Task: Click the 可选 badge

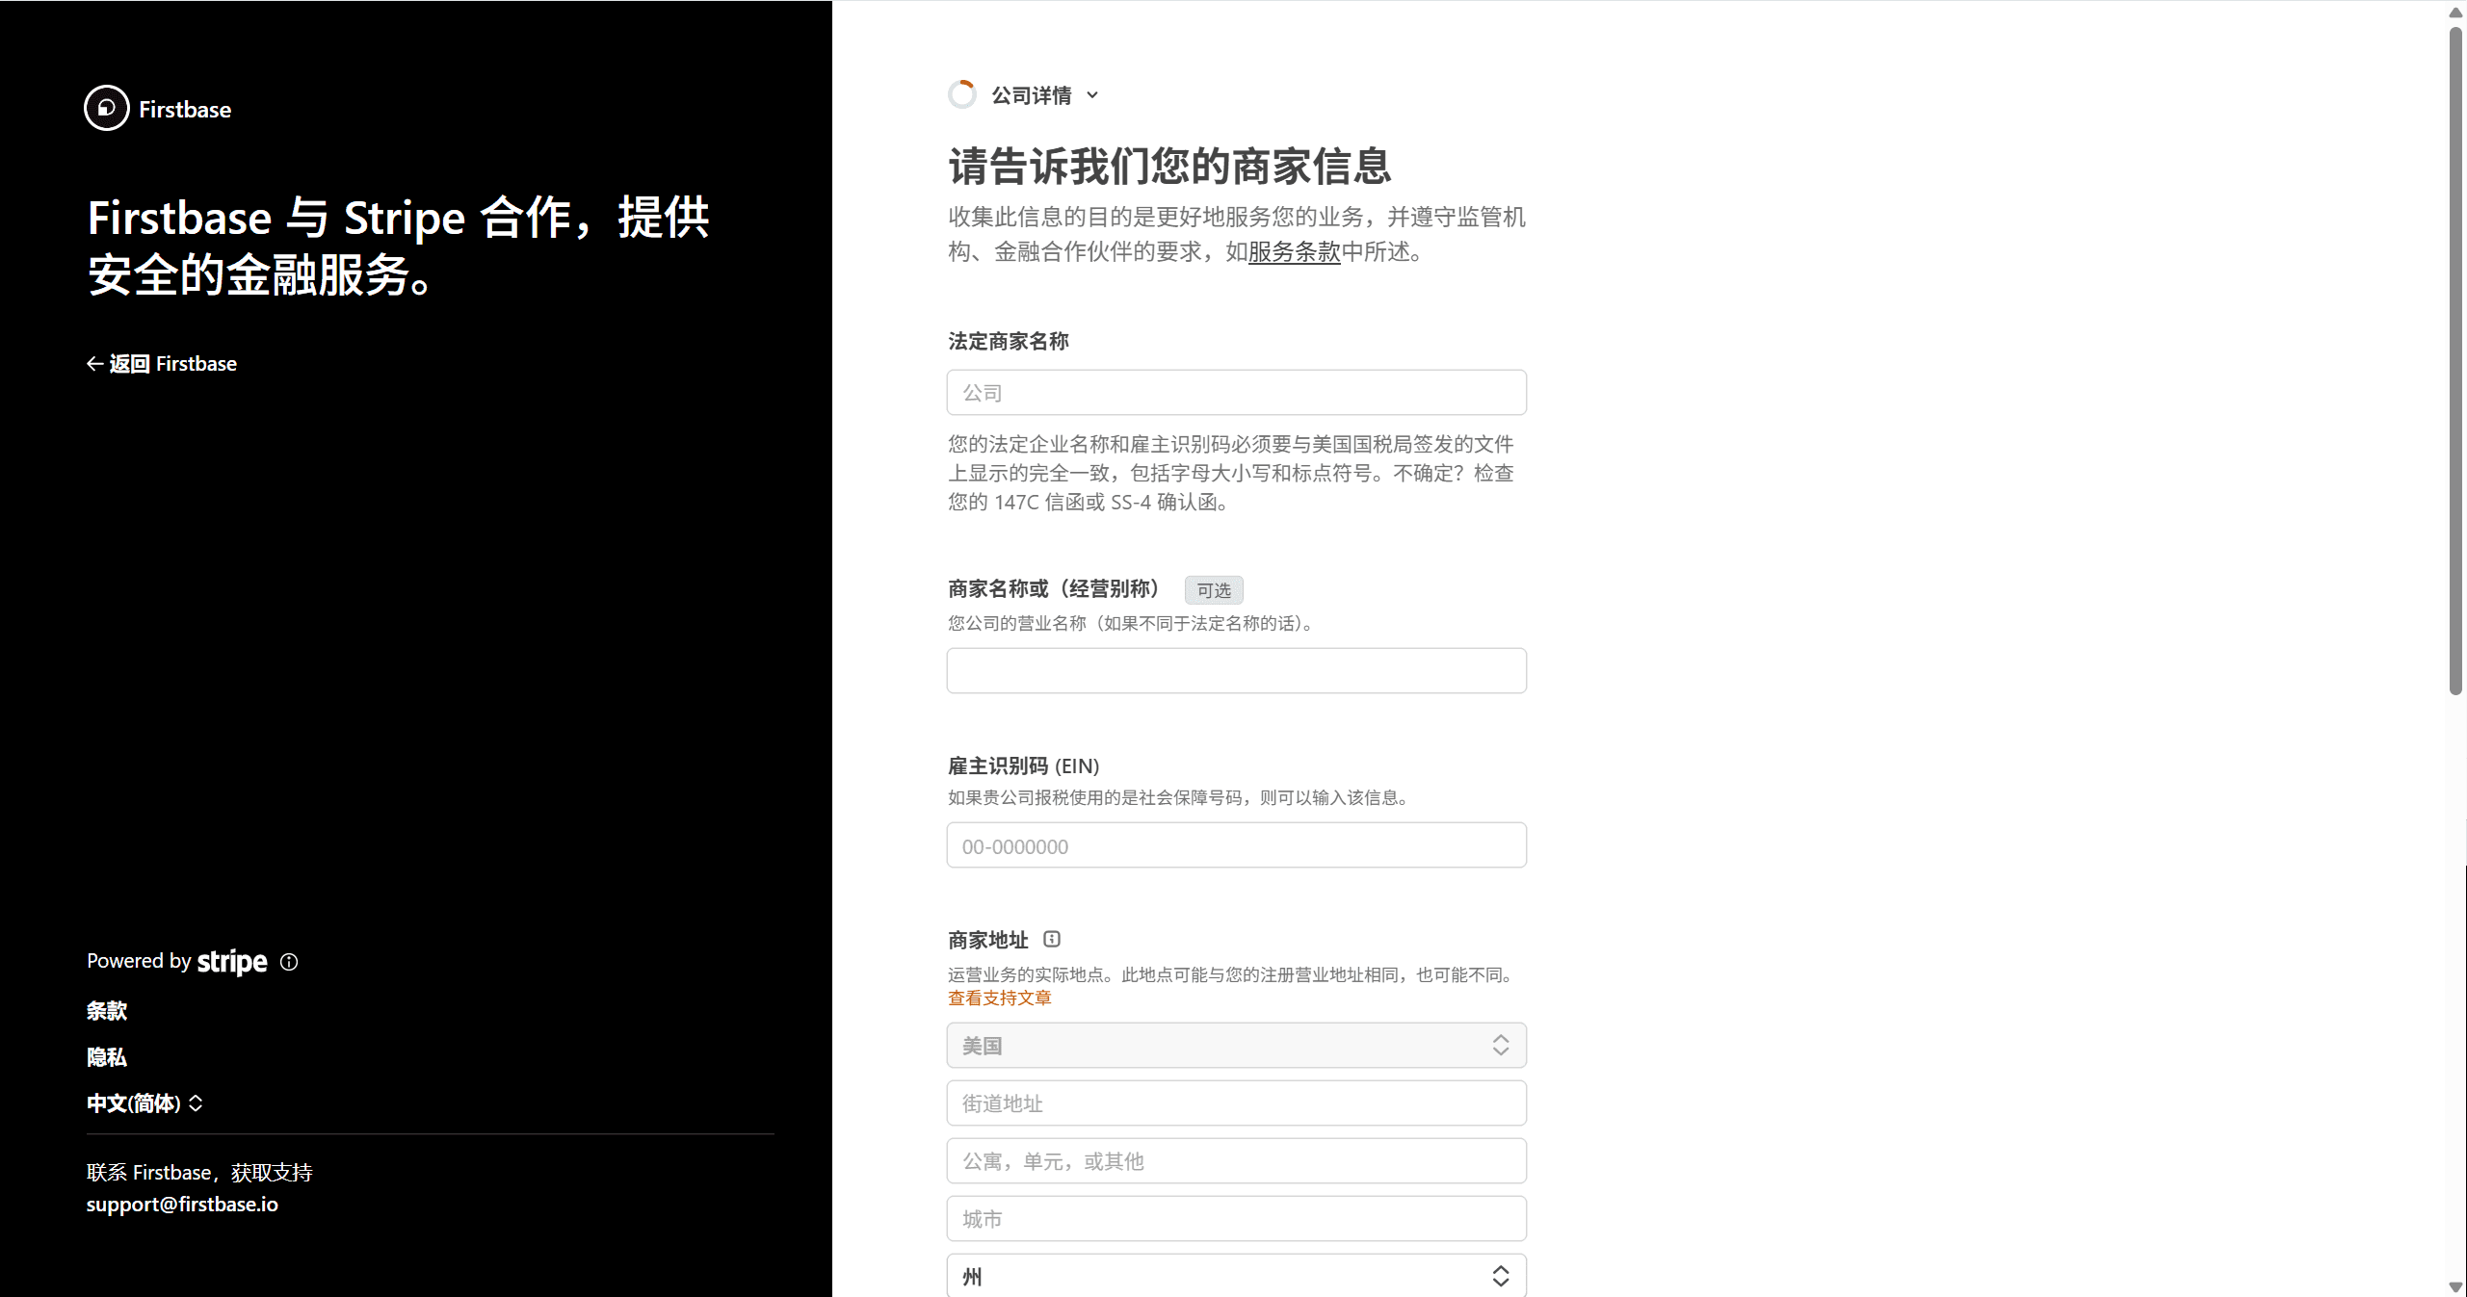Action: pos(1214,590)
